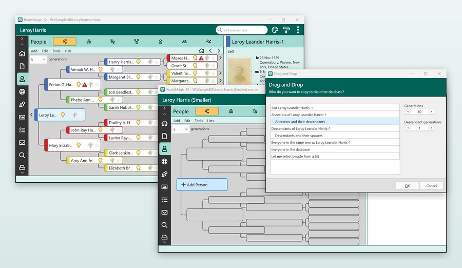Open printer icon in Leroy Harris (Smaller) sidebar
Screen dimensions: 462x268
point(164,237)
